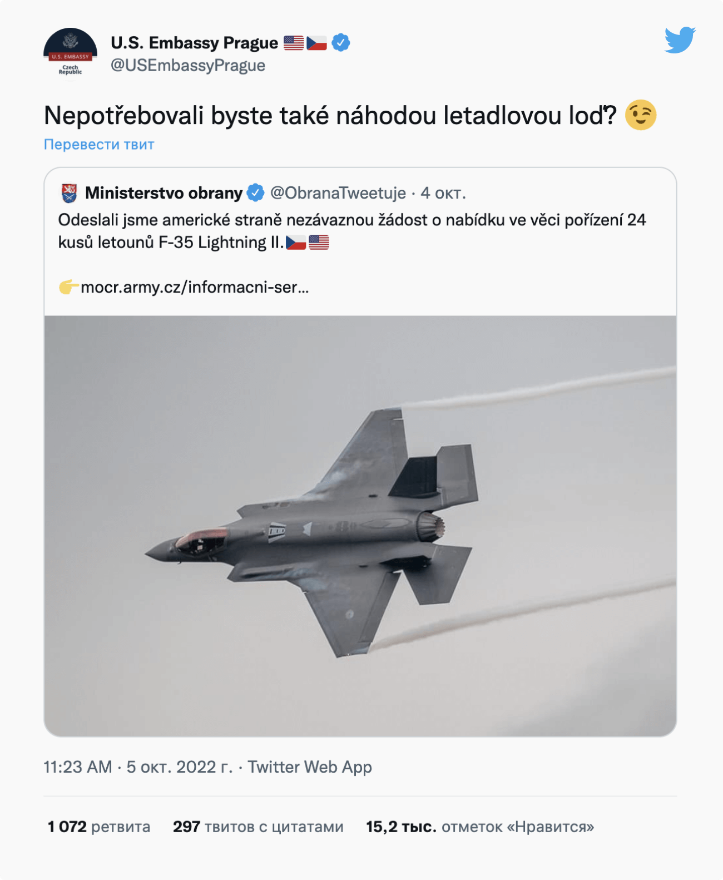
Task: Click the Czech flag emoji beside embassy name
Action: coord(316,43)
